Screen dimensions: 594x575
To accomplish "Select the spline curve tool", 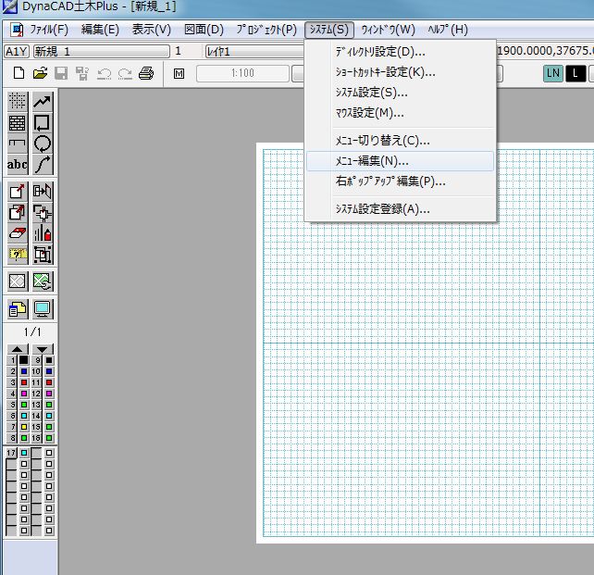I will click(x=42, y=164).
